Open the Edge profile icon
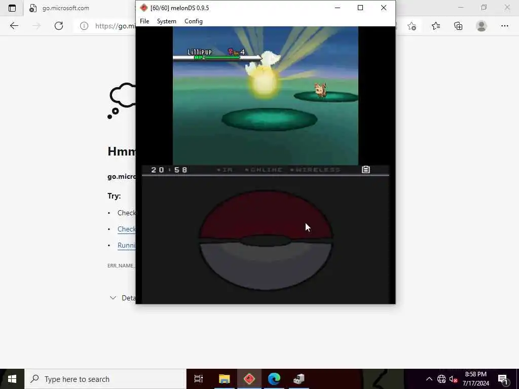519x389 pixels. click(481, 26)
